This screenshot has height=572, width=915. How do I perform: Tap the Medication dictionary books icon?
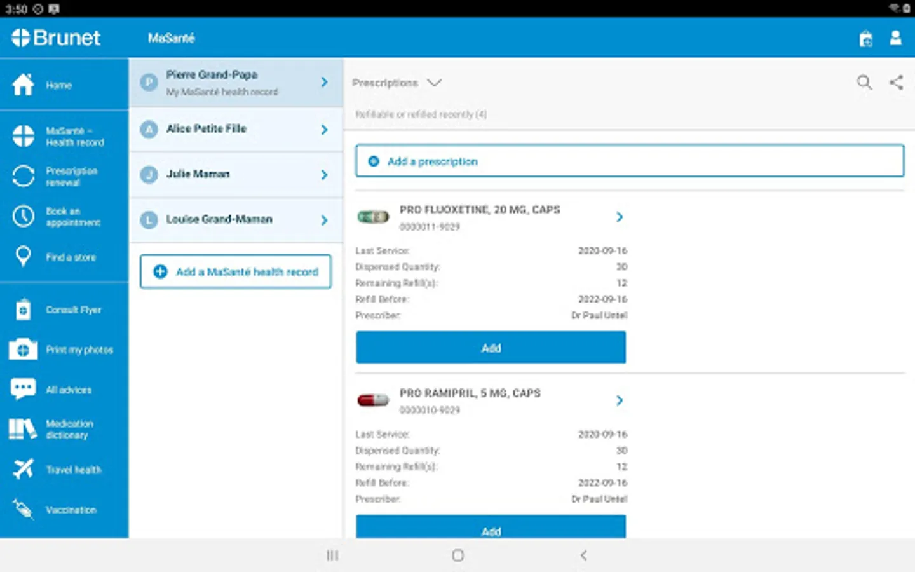(23, 429)
